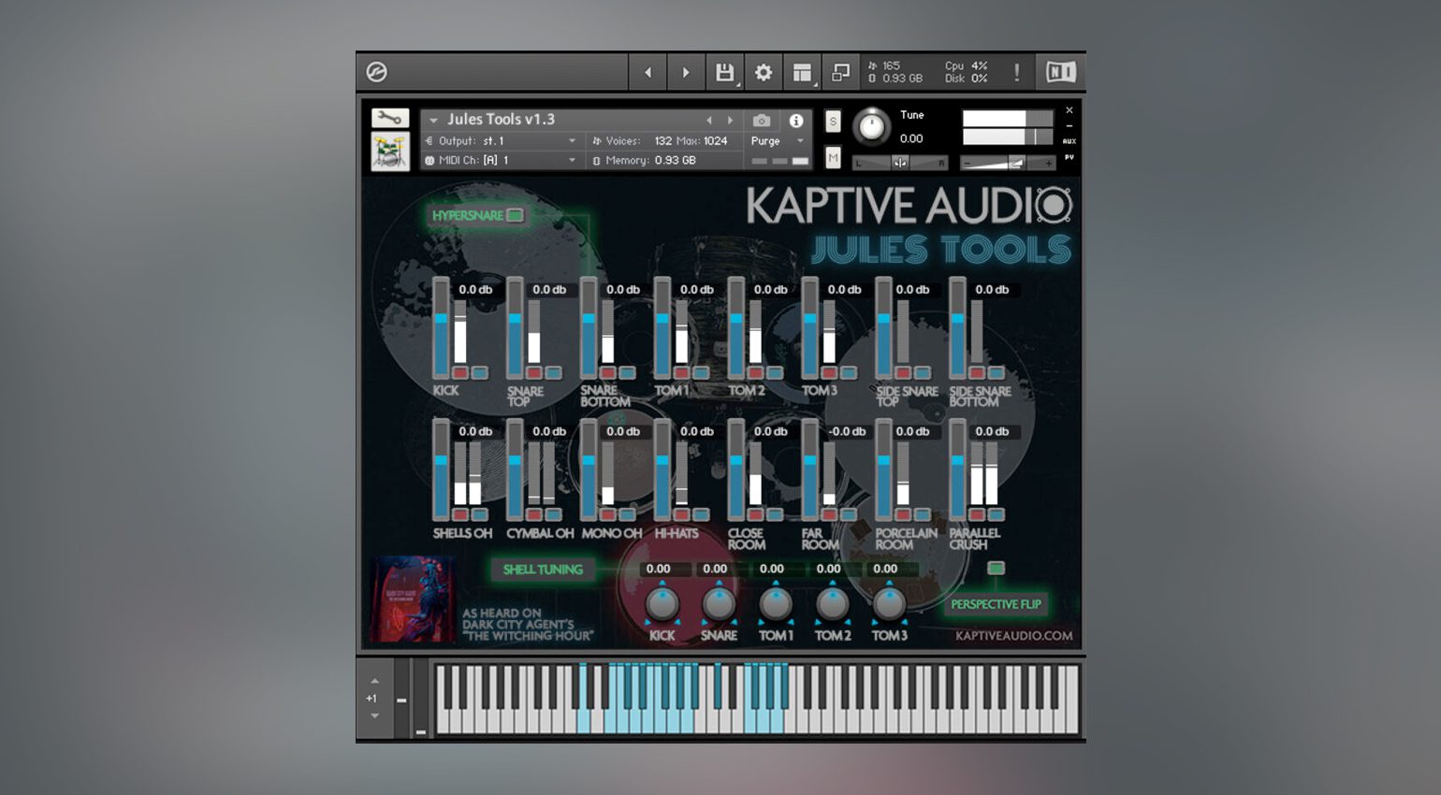1441x795 pixels.
Task: Click the SHELL TUNING button
Action: pyautogui.click(x=543, y=569)
